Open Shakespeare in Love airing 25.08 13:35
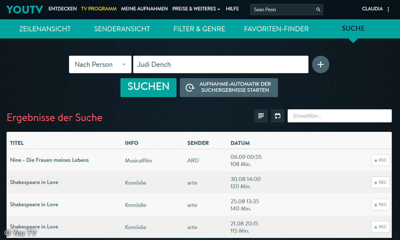The height and width of the screenshot is (240, 400). pos(34,205)
